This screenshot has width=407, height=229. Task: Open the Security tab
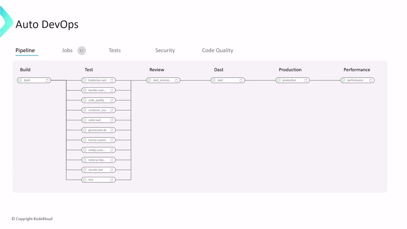pyautogui.click(x=165, y=50)
